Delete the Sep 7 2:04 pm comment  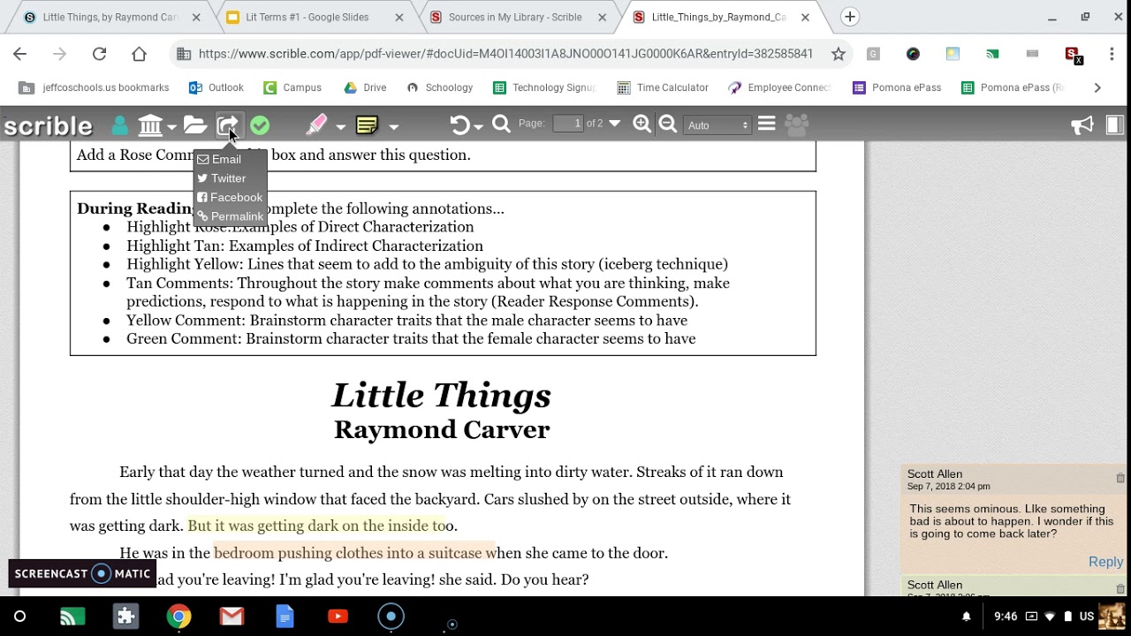(x=1120, y=478)
